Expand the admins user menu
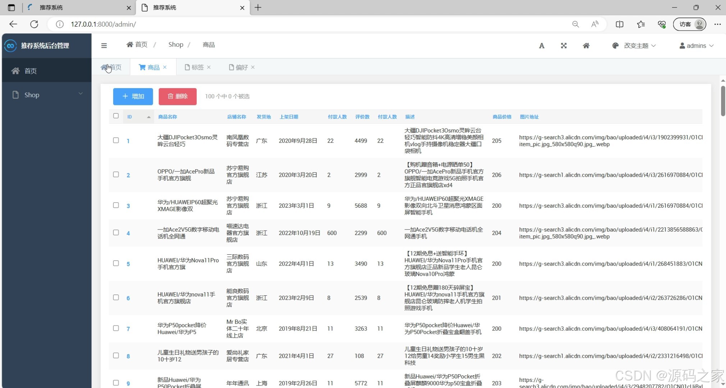 pos(696,46)
